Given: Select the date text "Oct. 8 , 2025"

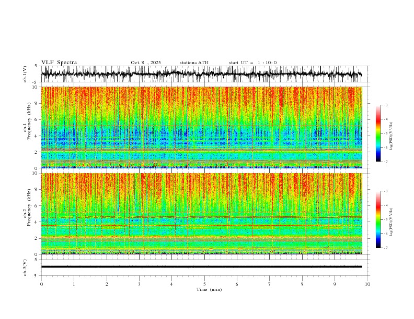Looking at the screenshot, I should tap(146, 63).
